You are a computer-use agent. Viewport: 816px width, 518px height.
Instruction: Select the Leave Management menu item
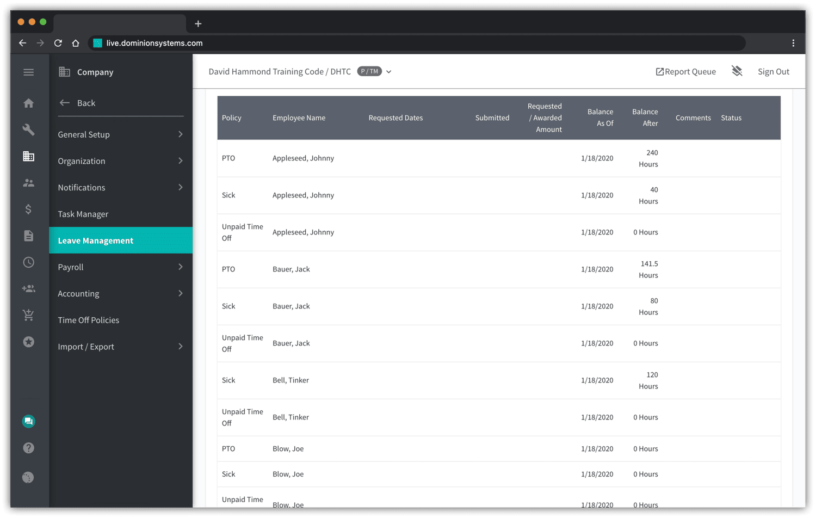coord(121,240)
